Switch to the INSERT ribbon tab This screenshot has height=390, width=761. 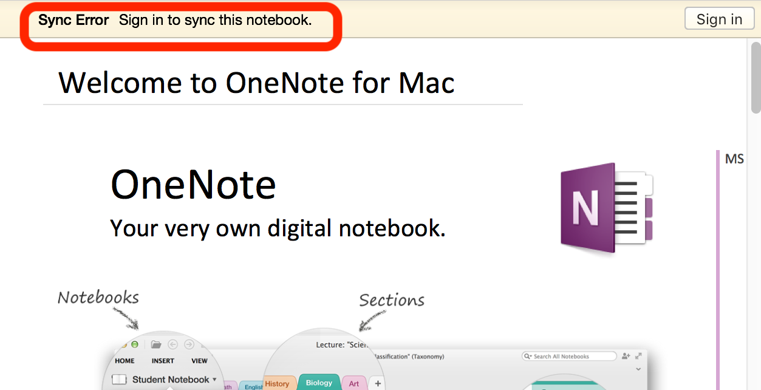(162, 361)
